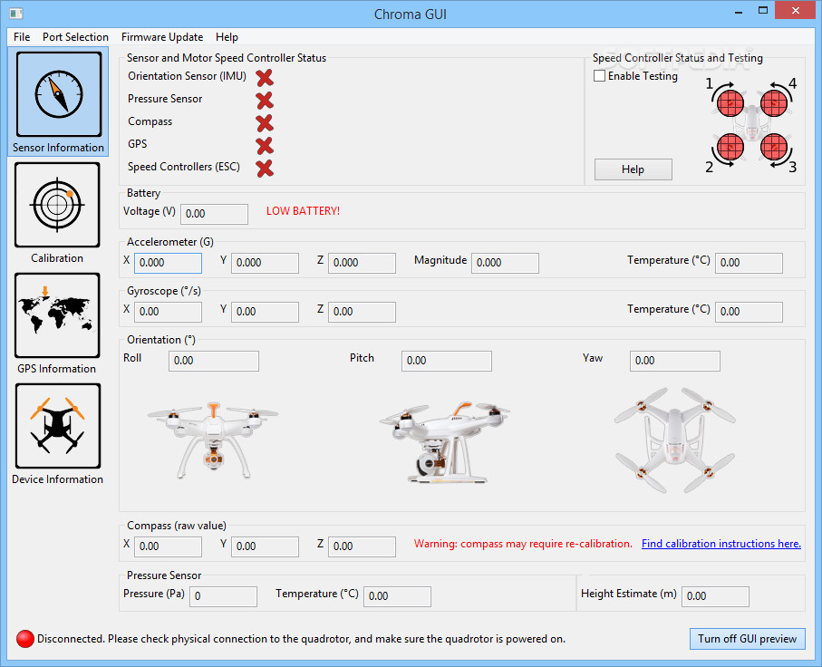The width and height of the screenshot is (822, 667).
Task: Click the Speed Controllers (ESC) label
Action: (183, 167)
